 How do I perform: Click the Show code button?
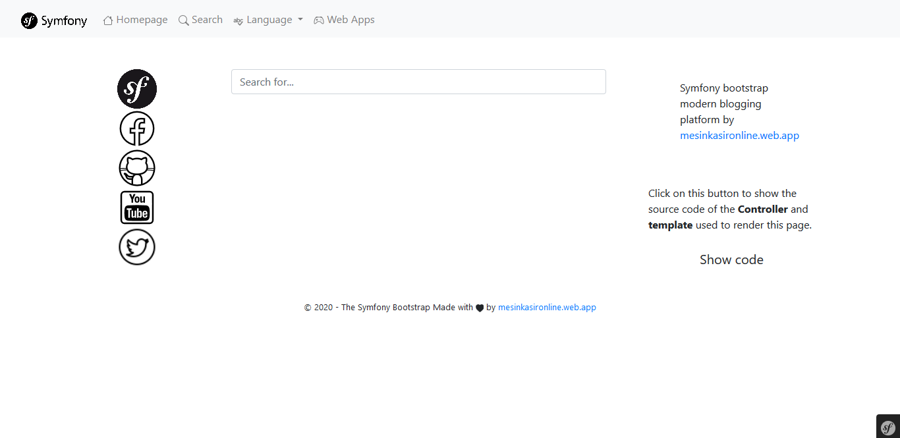pyautogui.click(x=731, y=260)
